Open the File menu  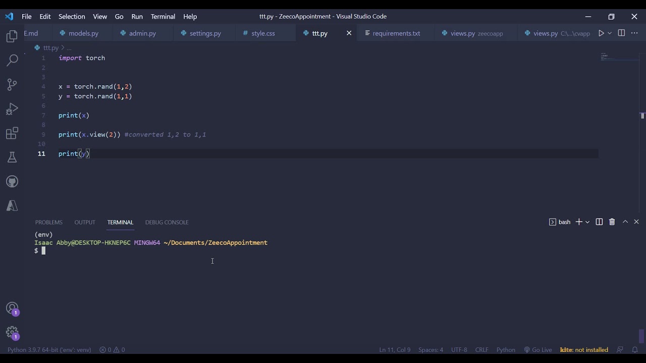pyautogui.click(x=27, y=16)
